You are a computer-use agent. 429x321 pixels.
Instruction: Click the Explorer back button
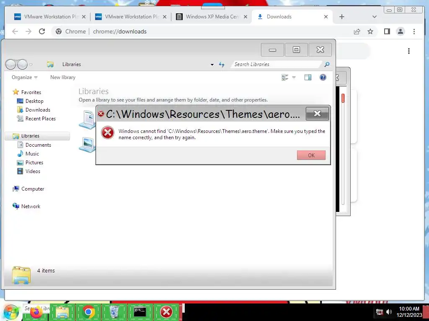pyautogui.click(x=10, y=64)
